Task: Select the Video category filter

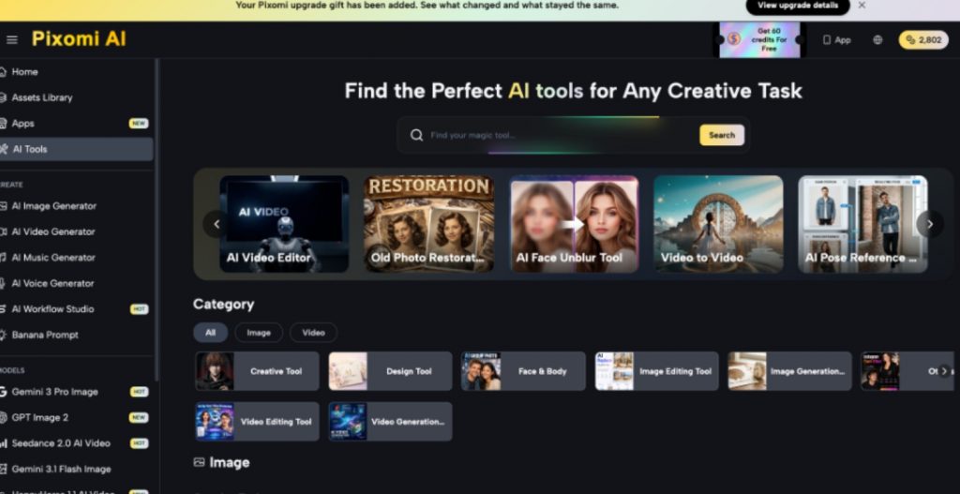Action: click(313, 333)
